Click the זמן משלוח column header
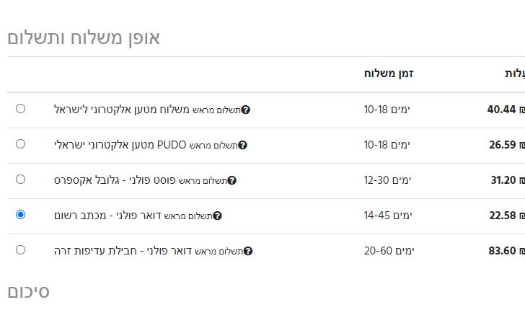 393,74
